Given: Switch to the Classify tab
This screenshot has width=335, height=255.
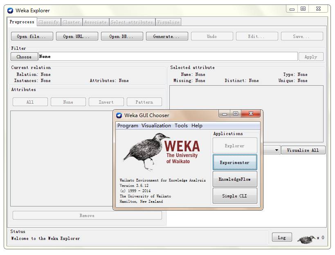Looking at the screenshot, I should pos(49,22).
